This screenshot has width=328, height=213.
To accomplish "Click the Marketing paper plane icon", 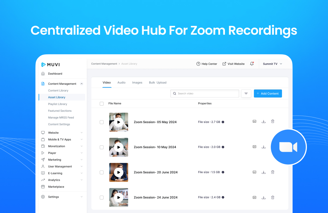I will point(43,160).
